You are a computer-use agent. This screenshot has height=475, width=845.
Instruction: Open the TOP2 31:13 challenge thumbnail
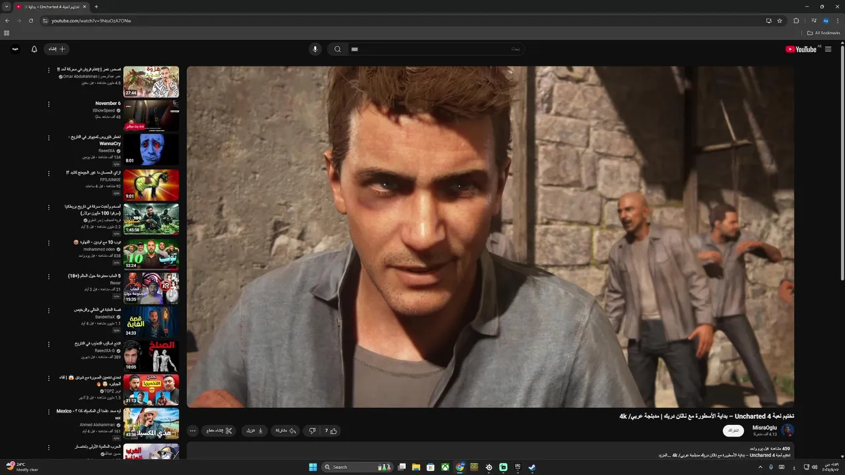click(x=151, y=391)
